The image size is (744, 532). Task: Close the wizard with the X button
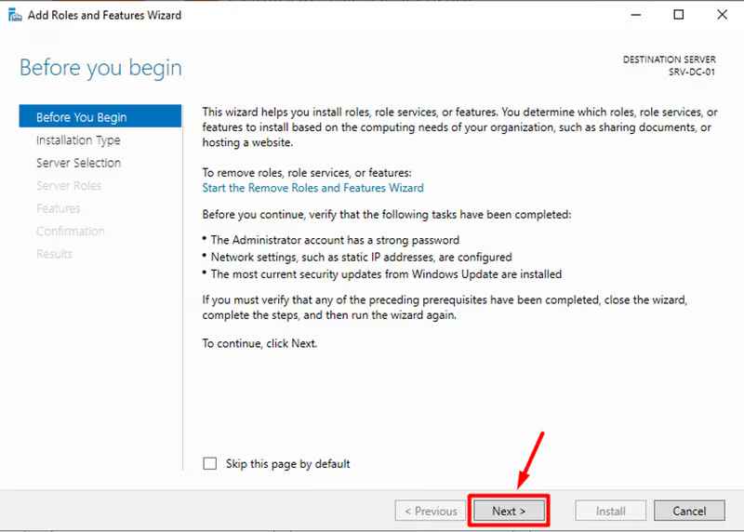[722, 15]
